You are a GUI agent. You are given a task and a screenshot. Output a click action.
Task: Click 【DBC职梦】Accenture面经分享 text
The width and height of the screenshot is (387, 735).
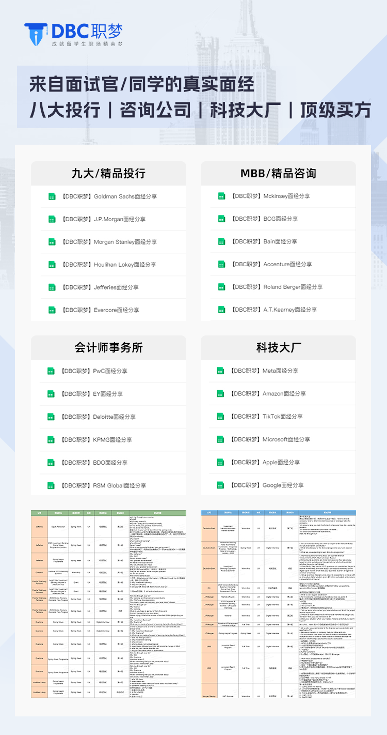point(270,265)
